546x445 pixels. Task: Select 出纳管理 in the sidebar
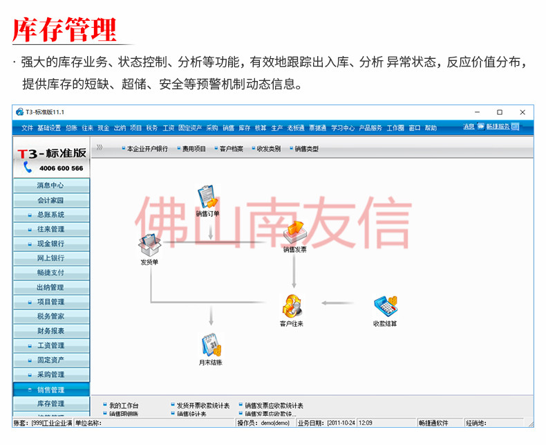pos(51,287)
